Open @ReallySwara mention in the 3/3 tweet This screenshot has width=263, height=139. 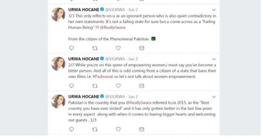coord(113,28)
